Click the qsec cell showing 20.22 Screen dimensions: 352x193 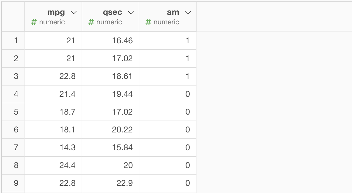(x=123, y=130)
